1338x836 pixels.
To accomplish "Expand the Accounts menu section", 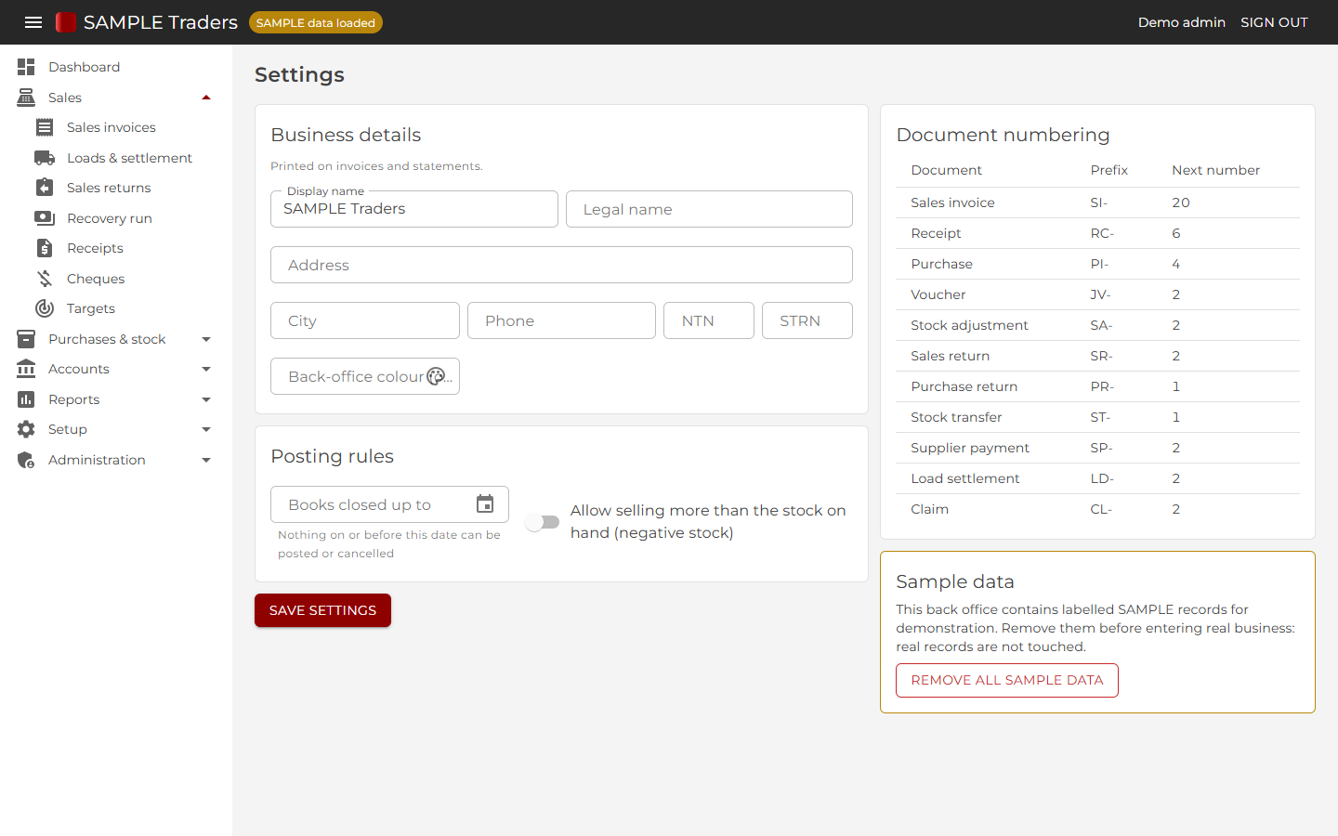I will (x=206, y=369).
